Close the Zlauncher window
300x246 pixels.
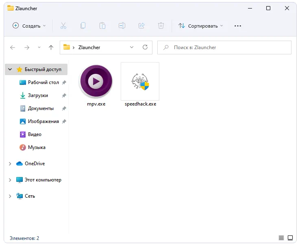pyautogui.click(x=287, y=8)
